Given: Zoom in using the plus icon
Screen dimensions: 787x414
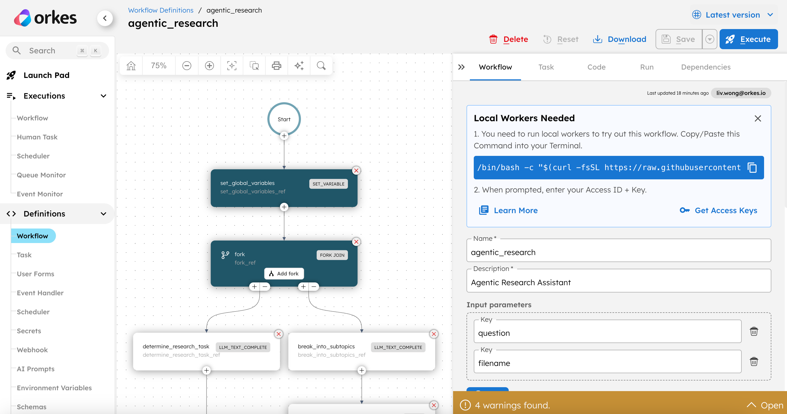Looking at the screenshot, I should tap(209, 65).
